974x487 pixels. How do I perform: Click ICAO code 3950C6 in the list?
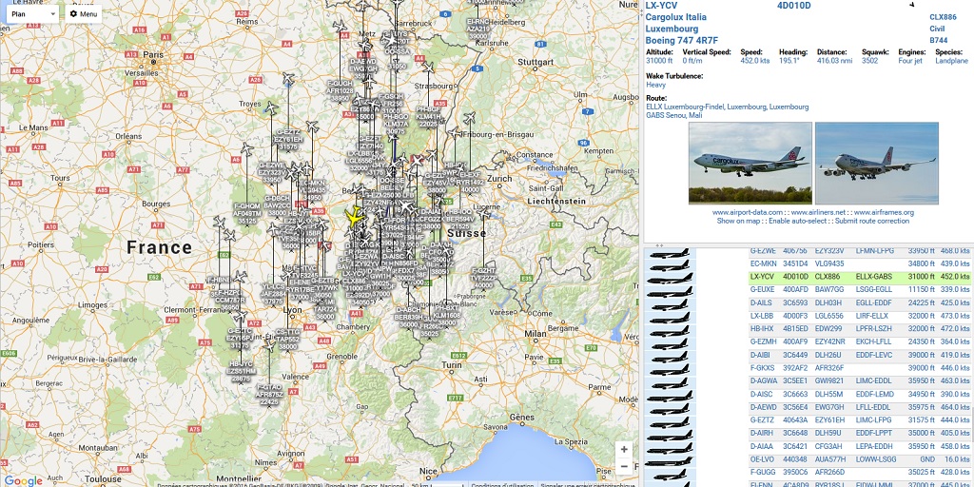click(794, 472)
